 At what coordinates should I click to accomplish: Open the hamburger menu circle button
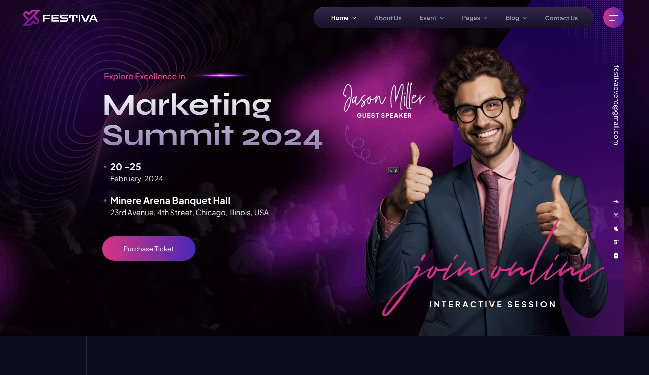point(613,18)
